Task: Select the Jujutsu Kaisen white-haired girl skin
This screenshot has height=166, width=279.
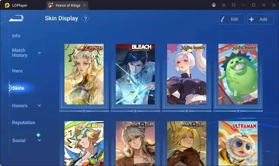Action: click(x=187, y=74)
